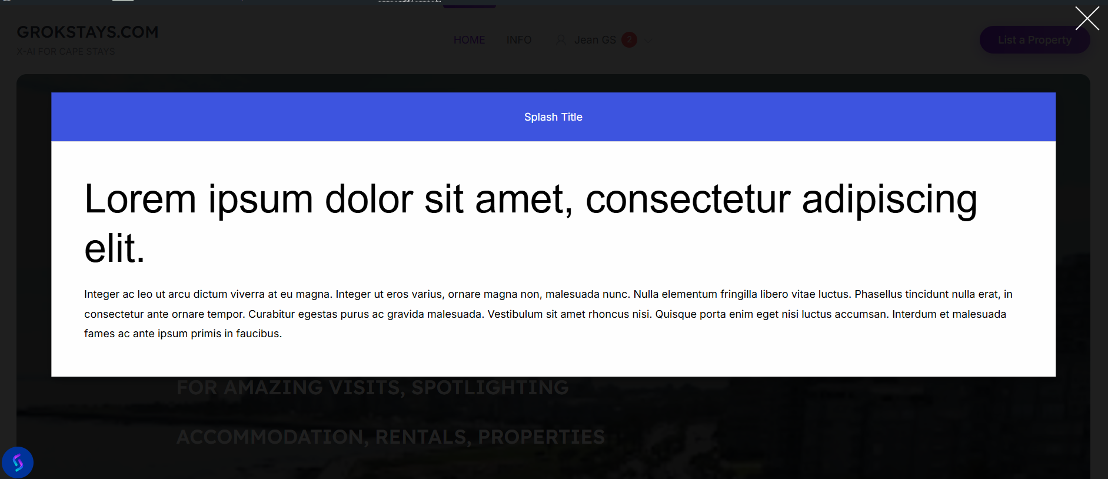Click the word 'elit.' in the headline
The image size is (1108, 479).
pos(114,248)
